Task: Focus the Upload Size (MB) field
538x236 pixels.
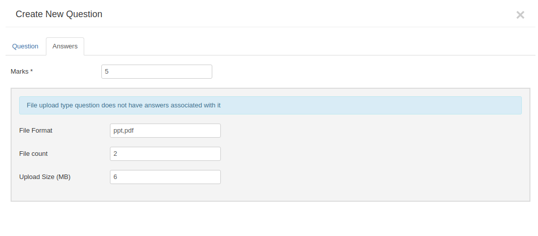Action: click(x=165, y=177)
